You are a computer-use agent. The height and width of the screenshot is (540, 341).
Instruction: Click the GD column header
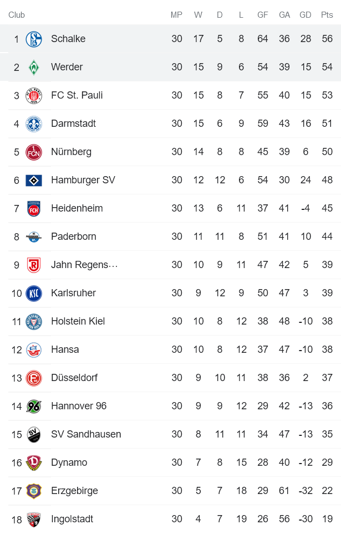305,15
